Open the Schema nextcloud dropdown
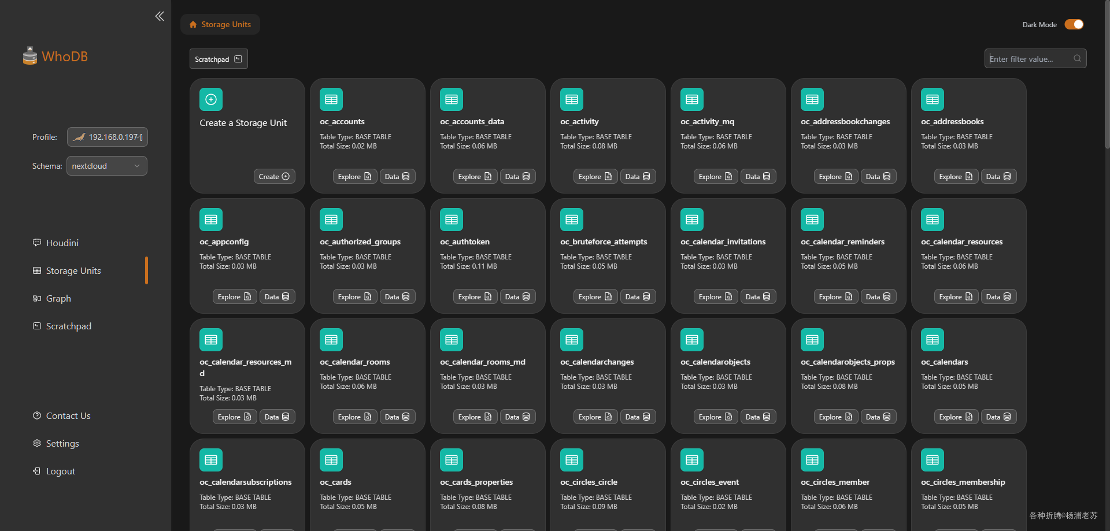Screen dimensions: 1110x531 [x=107, y=166]
